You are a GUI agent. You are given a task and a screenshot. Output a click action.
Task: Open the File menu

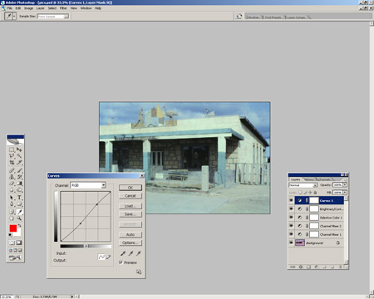10,8
